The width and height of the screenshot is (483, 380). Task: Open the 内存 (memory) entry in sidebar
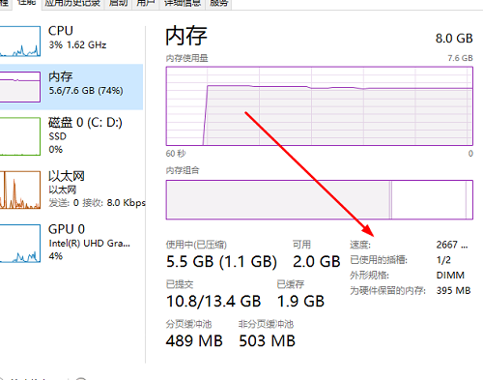pos(71,87)
